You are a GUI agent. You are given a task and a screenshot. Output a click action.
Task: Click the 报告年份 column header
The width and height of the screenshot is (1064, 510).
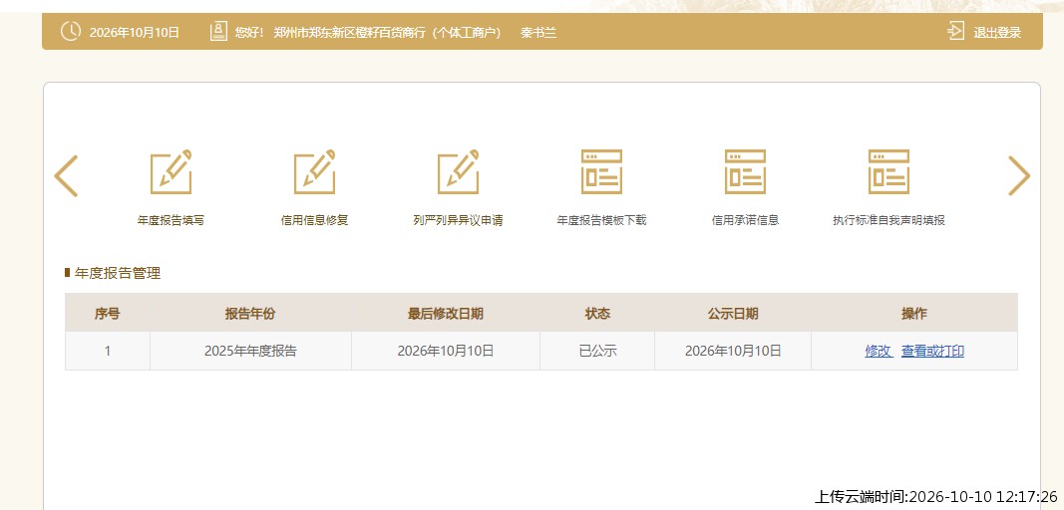(x=250, y=314)
